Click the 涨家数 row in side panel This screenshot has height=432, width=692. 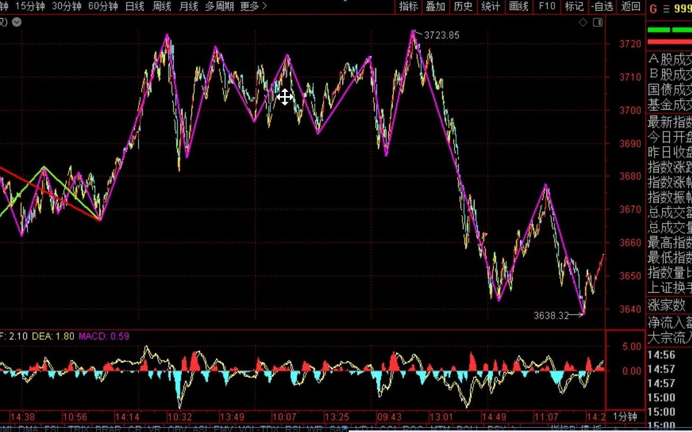(667, 304)
